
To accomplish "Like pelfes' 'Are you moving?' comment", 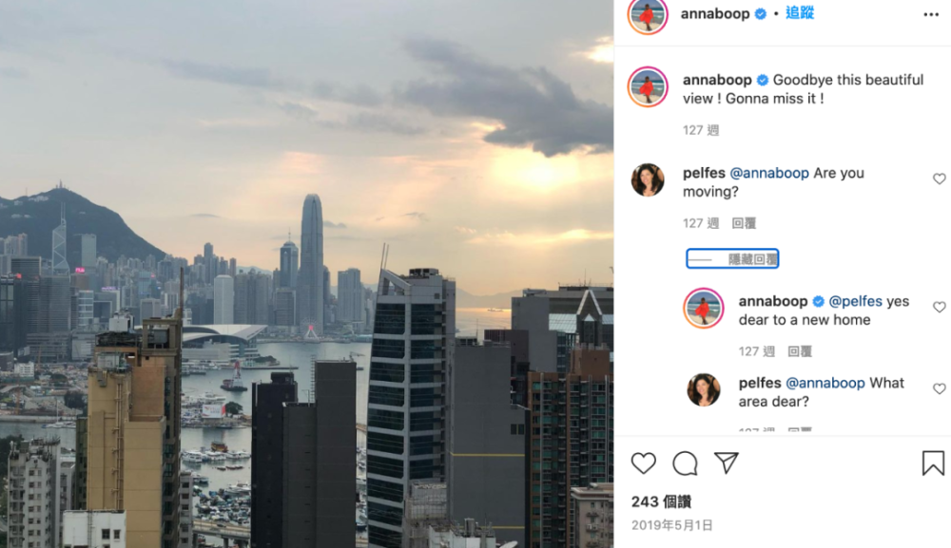I will [939, 179].
